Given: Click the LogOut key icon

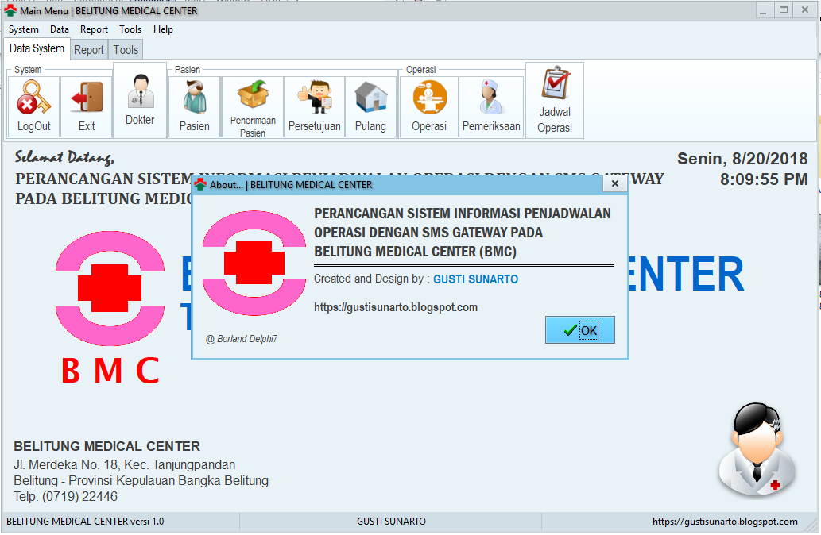Looking at the screenshot, I should tap(33, 98).
